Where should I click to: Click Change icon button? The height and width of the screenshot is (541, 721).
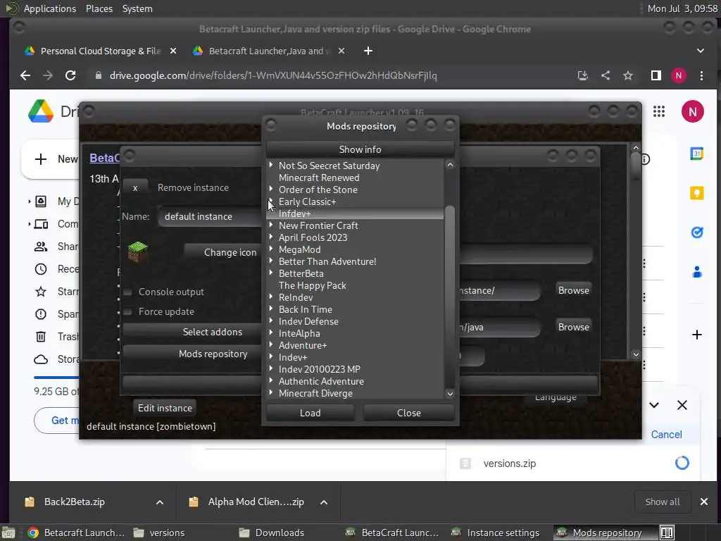click(x=222, y=252)
